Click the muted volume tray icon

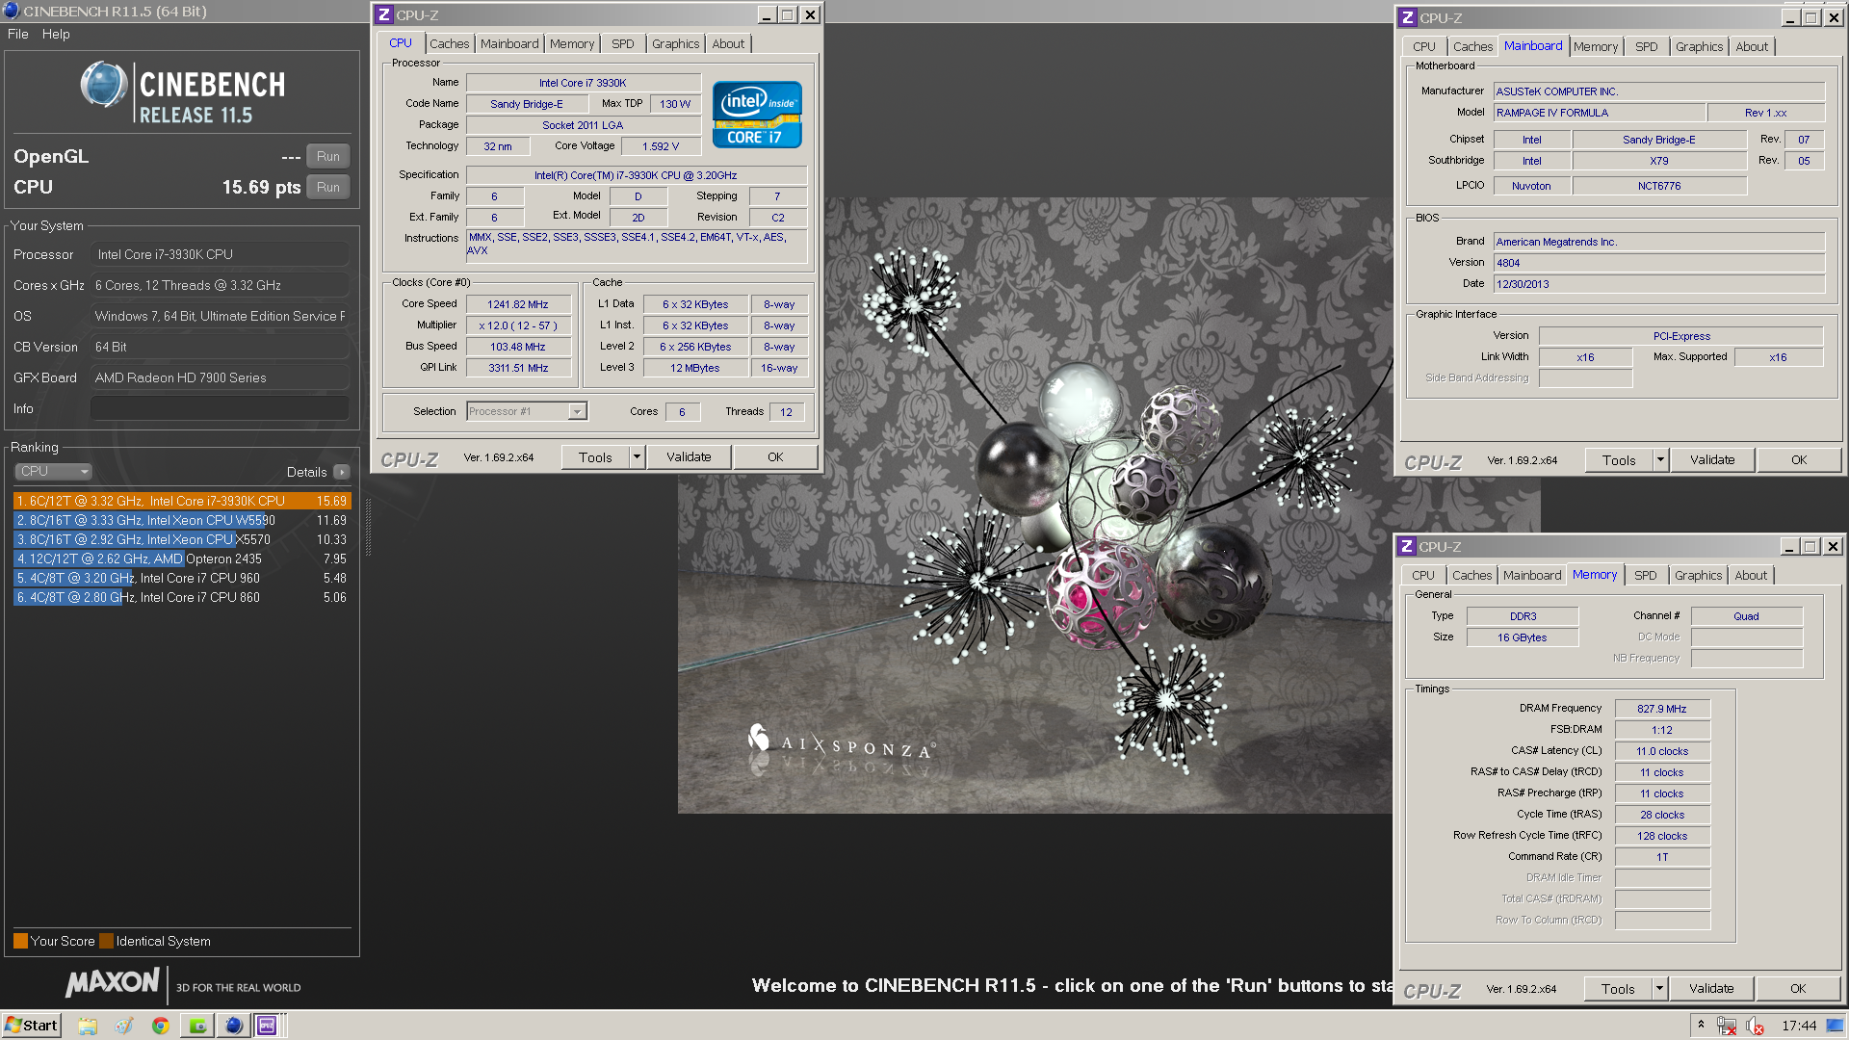(1755, 1026)
